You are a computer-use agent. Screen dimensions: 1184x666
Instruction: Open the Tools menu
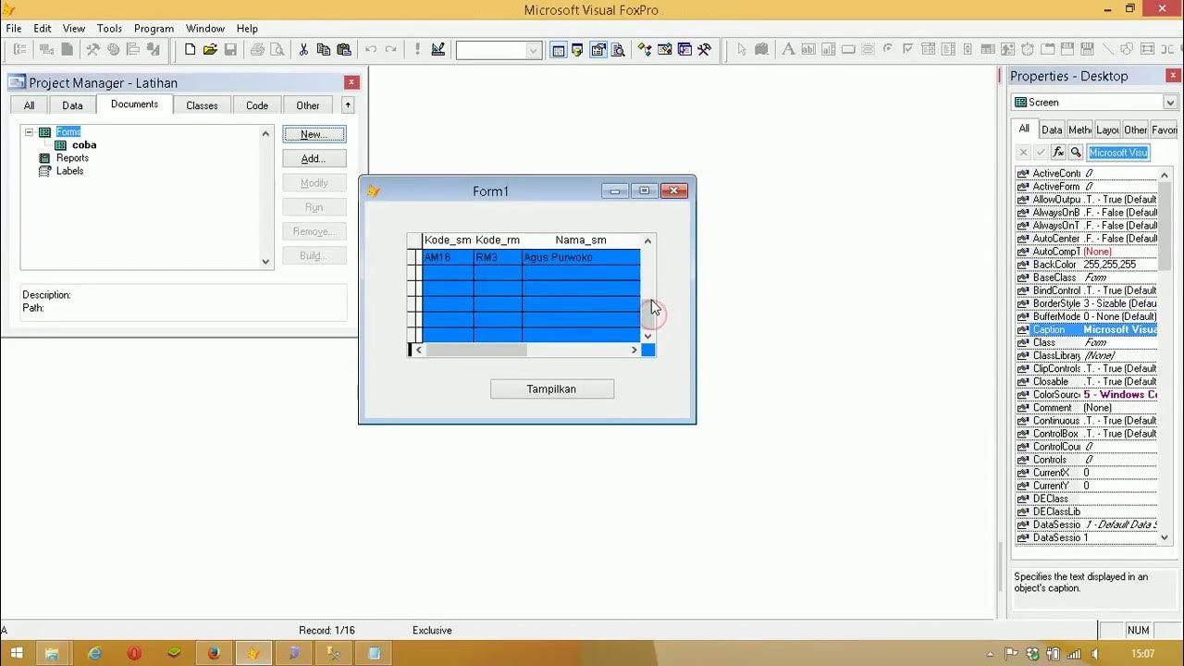[x=109, y=29]
